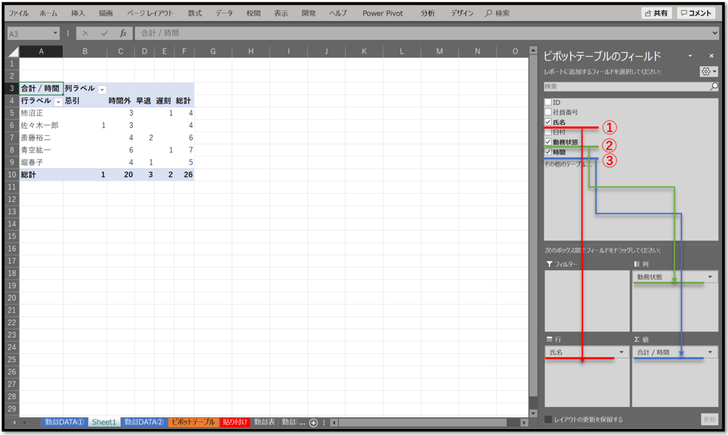The image size is (728, 435).
Task: Add a new sheet with plus icon
Action: click(314, 422)
